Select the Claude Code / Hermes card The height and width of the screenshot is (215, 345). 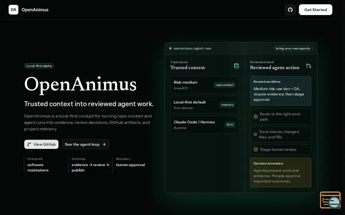204,125
